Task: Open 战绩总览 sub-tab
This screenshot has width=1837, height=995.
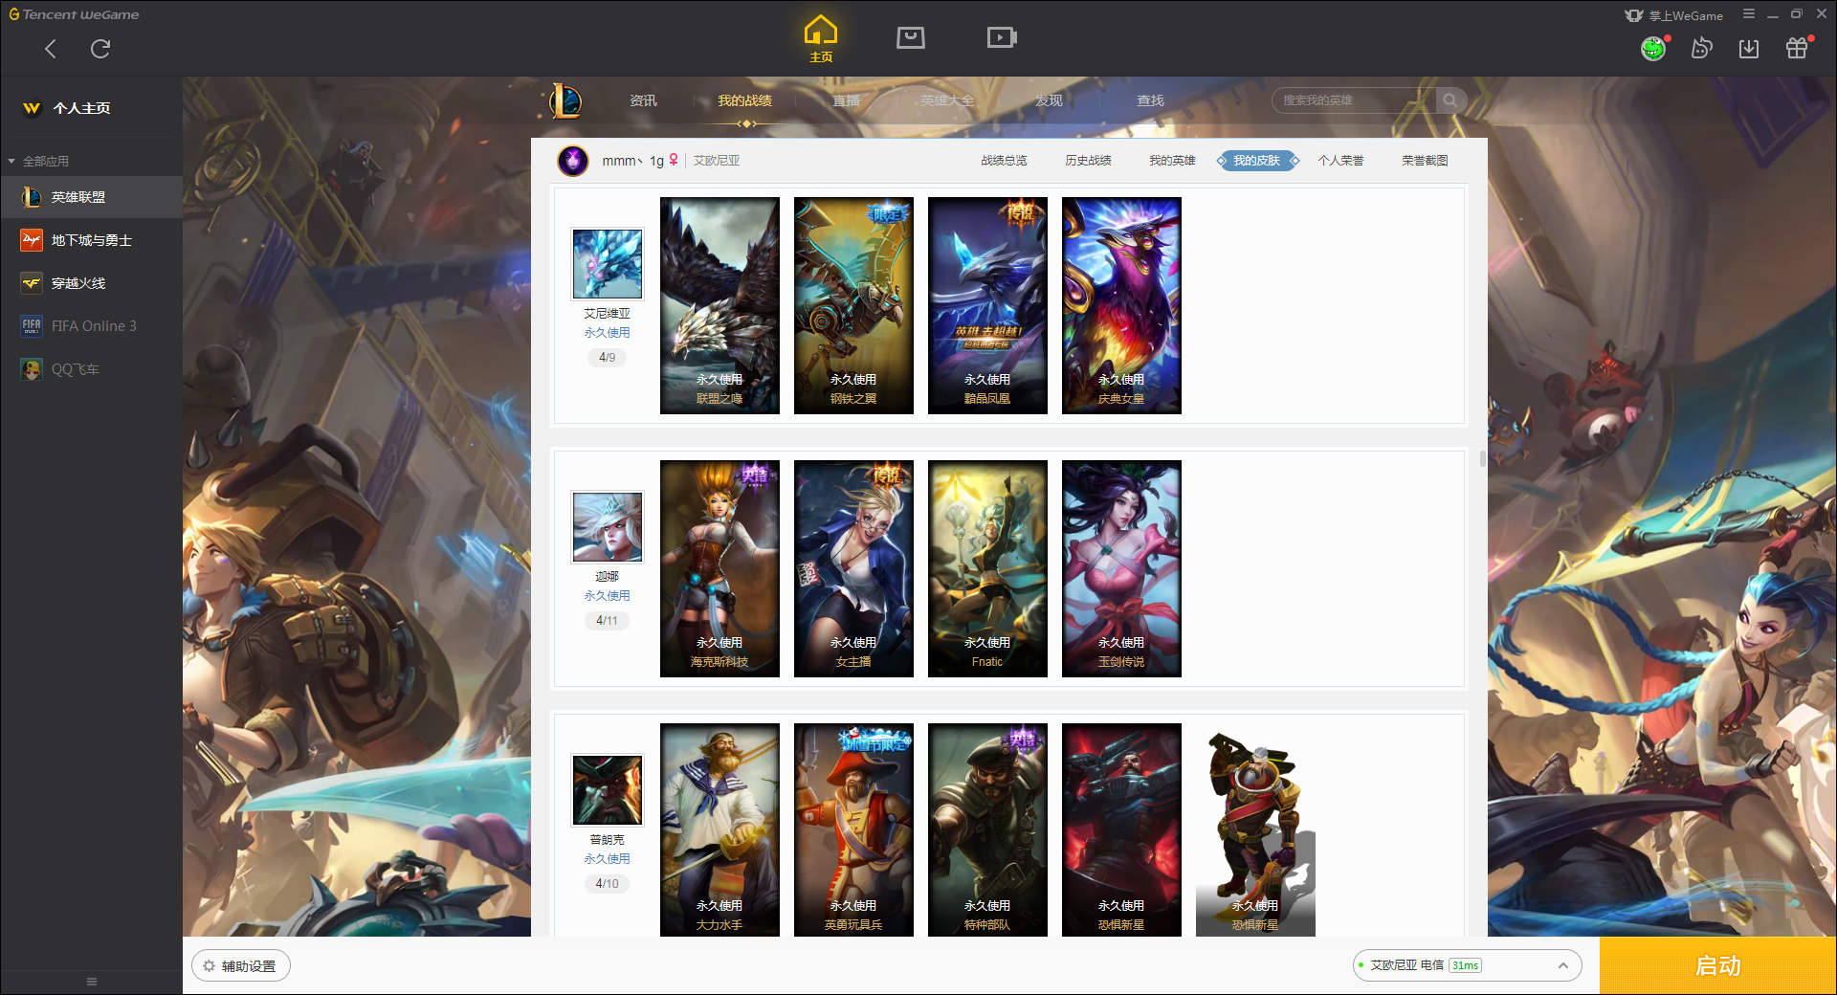Action: pyautogui.click(x=1004, y=161)
